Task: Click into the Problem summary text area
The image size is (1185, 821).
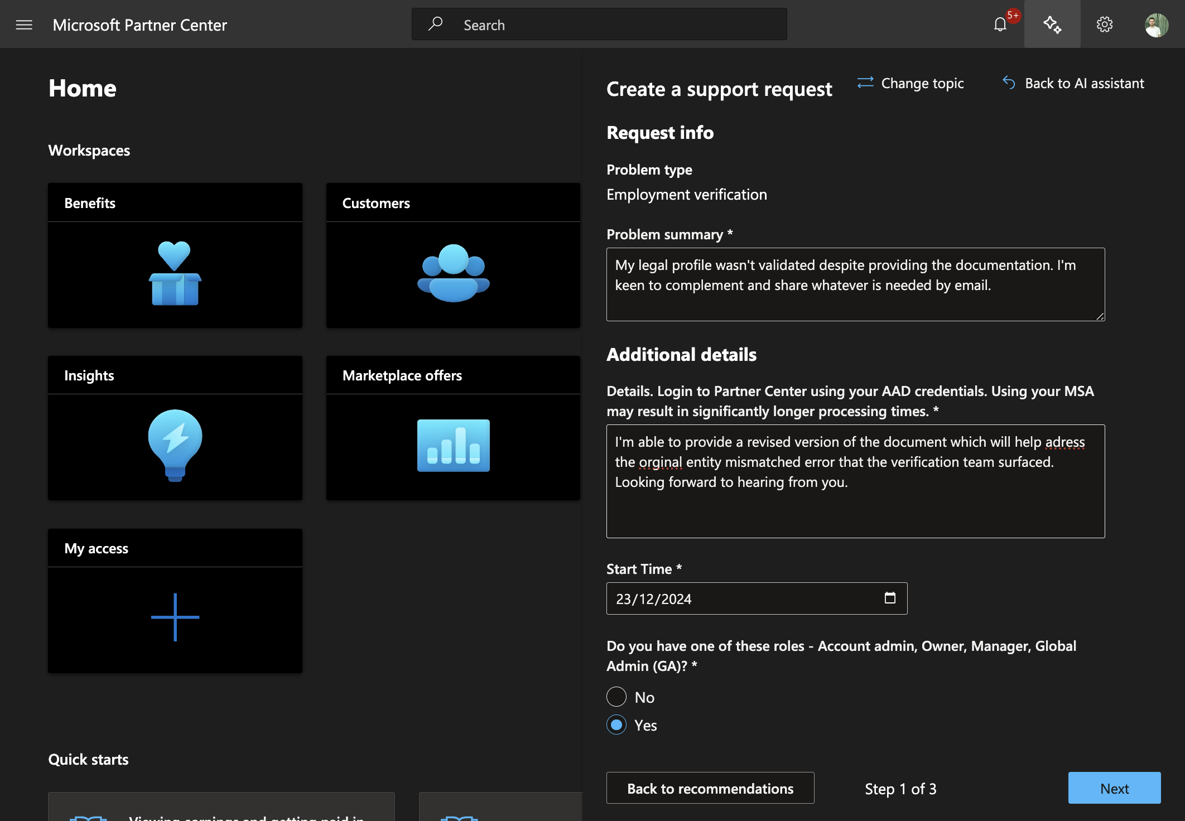Action: [855, 284]
